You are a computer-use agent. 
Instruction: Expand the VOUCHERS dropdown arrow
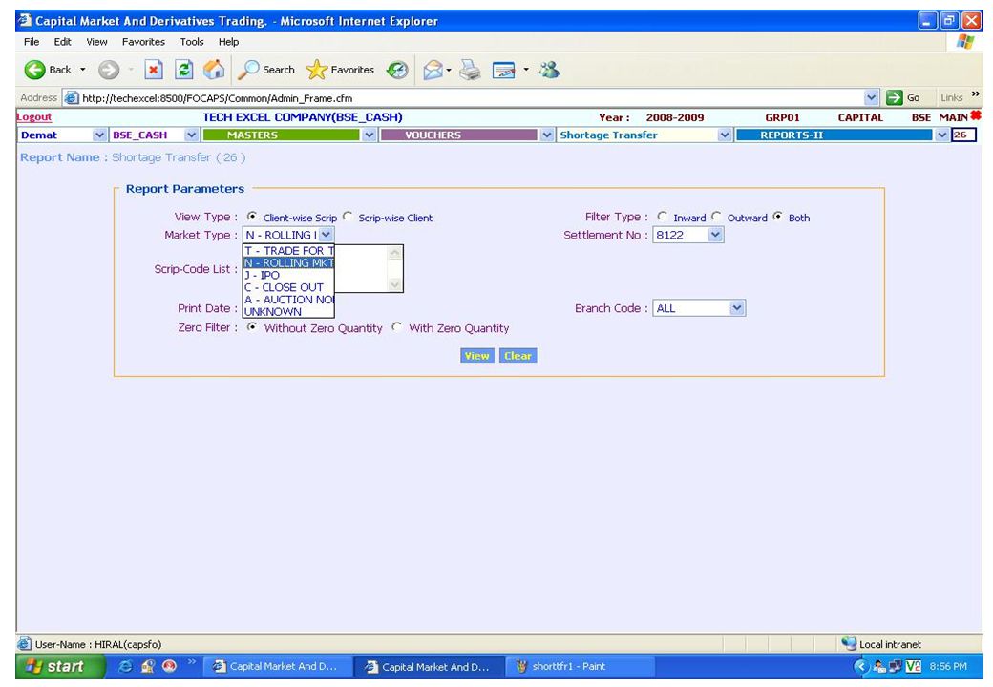tap(546, 135)
